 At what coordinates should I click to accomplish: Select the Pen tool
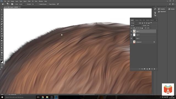point(2,43)
